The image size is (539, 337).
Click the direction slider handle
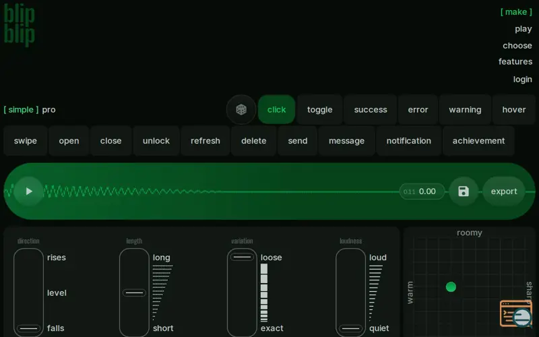[x=29, y=328]
